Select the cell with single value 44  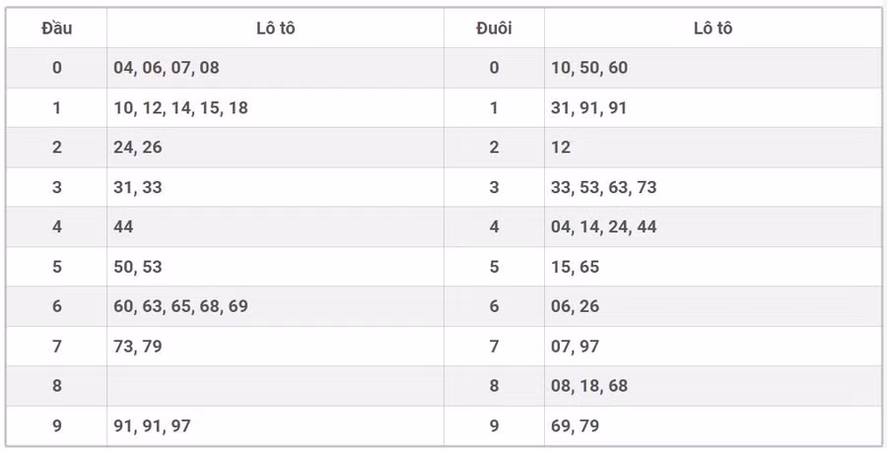pyautogui.click(x=124, y=226)
